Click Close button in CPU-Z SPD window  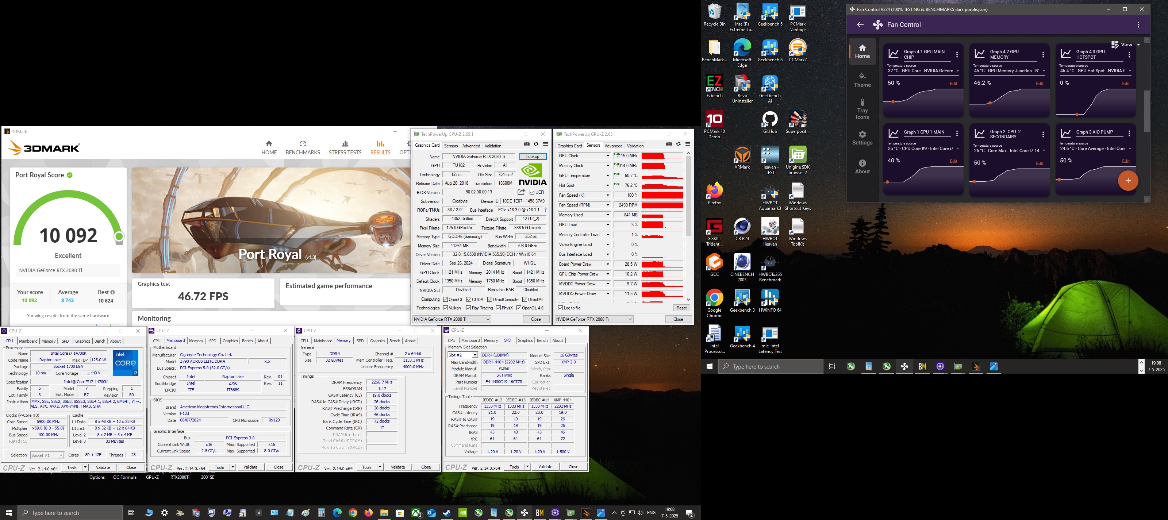pyautogui.click(x=573, y=467)
